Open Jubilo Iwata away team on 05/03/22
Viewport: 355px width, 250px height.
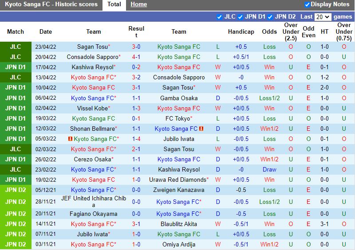click(179, 139)
